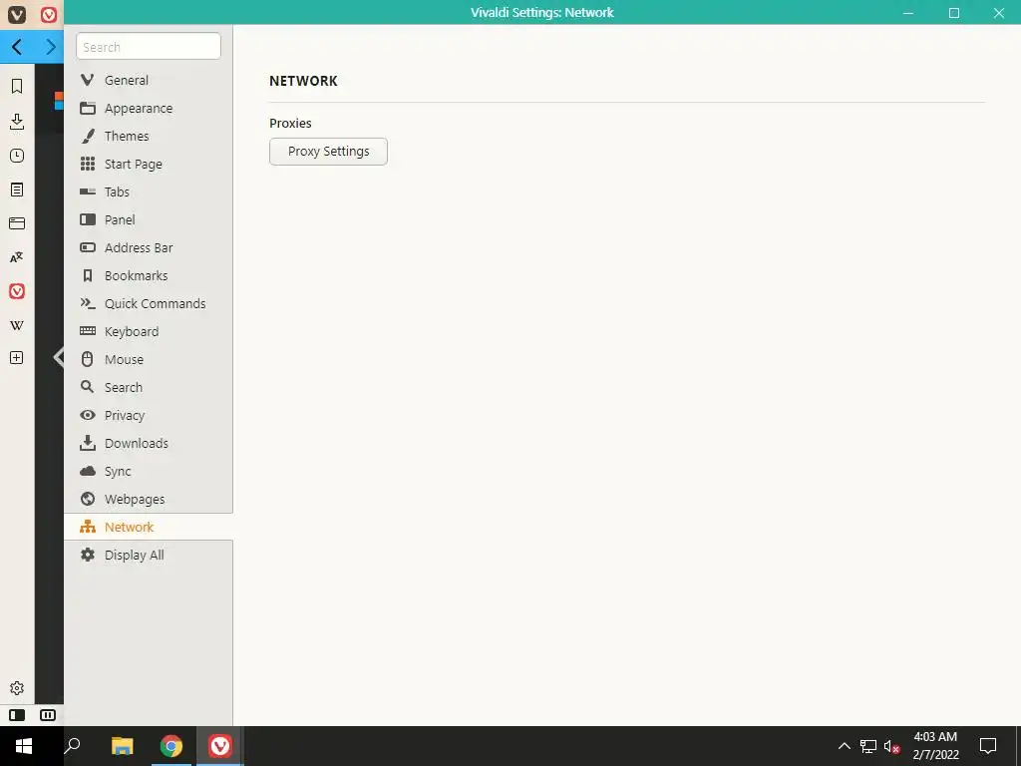Click Vivaldi icon in taskbar
The width and height of the screenshot is (1021, 766).
(220, 746)
